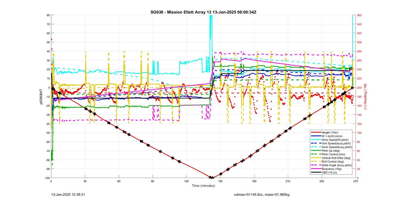
Task: Select the "10" tick on the left axis
Action: (48, 78)
